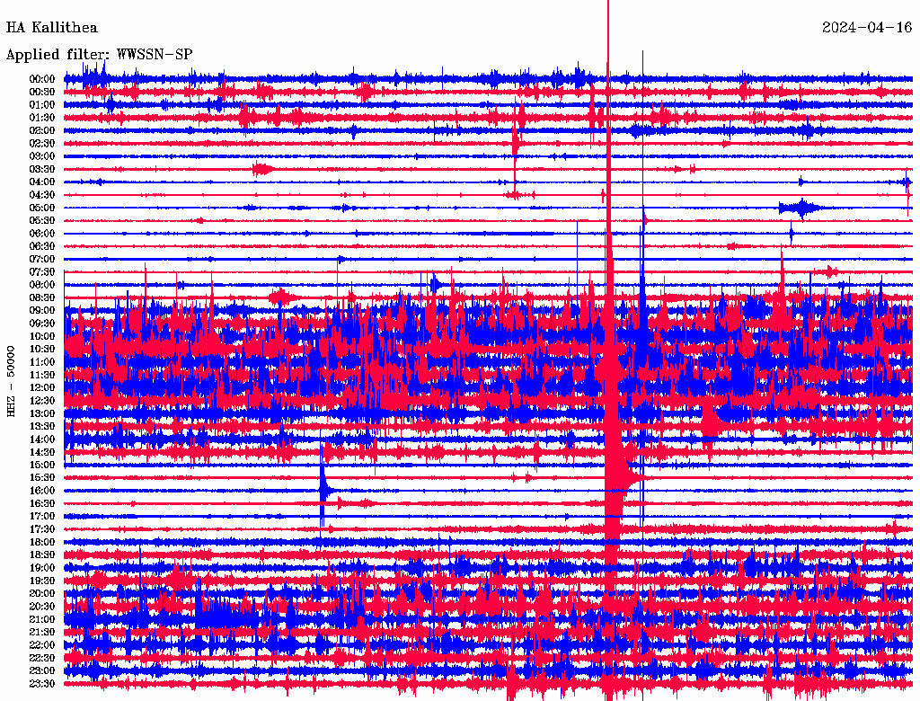
Task: Select the 11:00 time label
Action: point(42,362)
